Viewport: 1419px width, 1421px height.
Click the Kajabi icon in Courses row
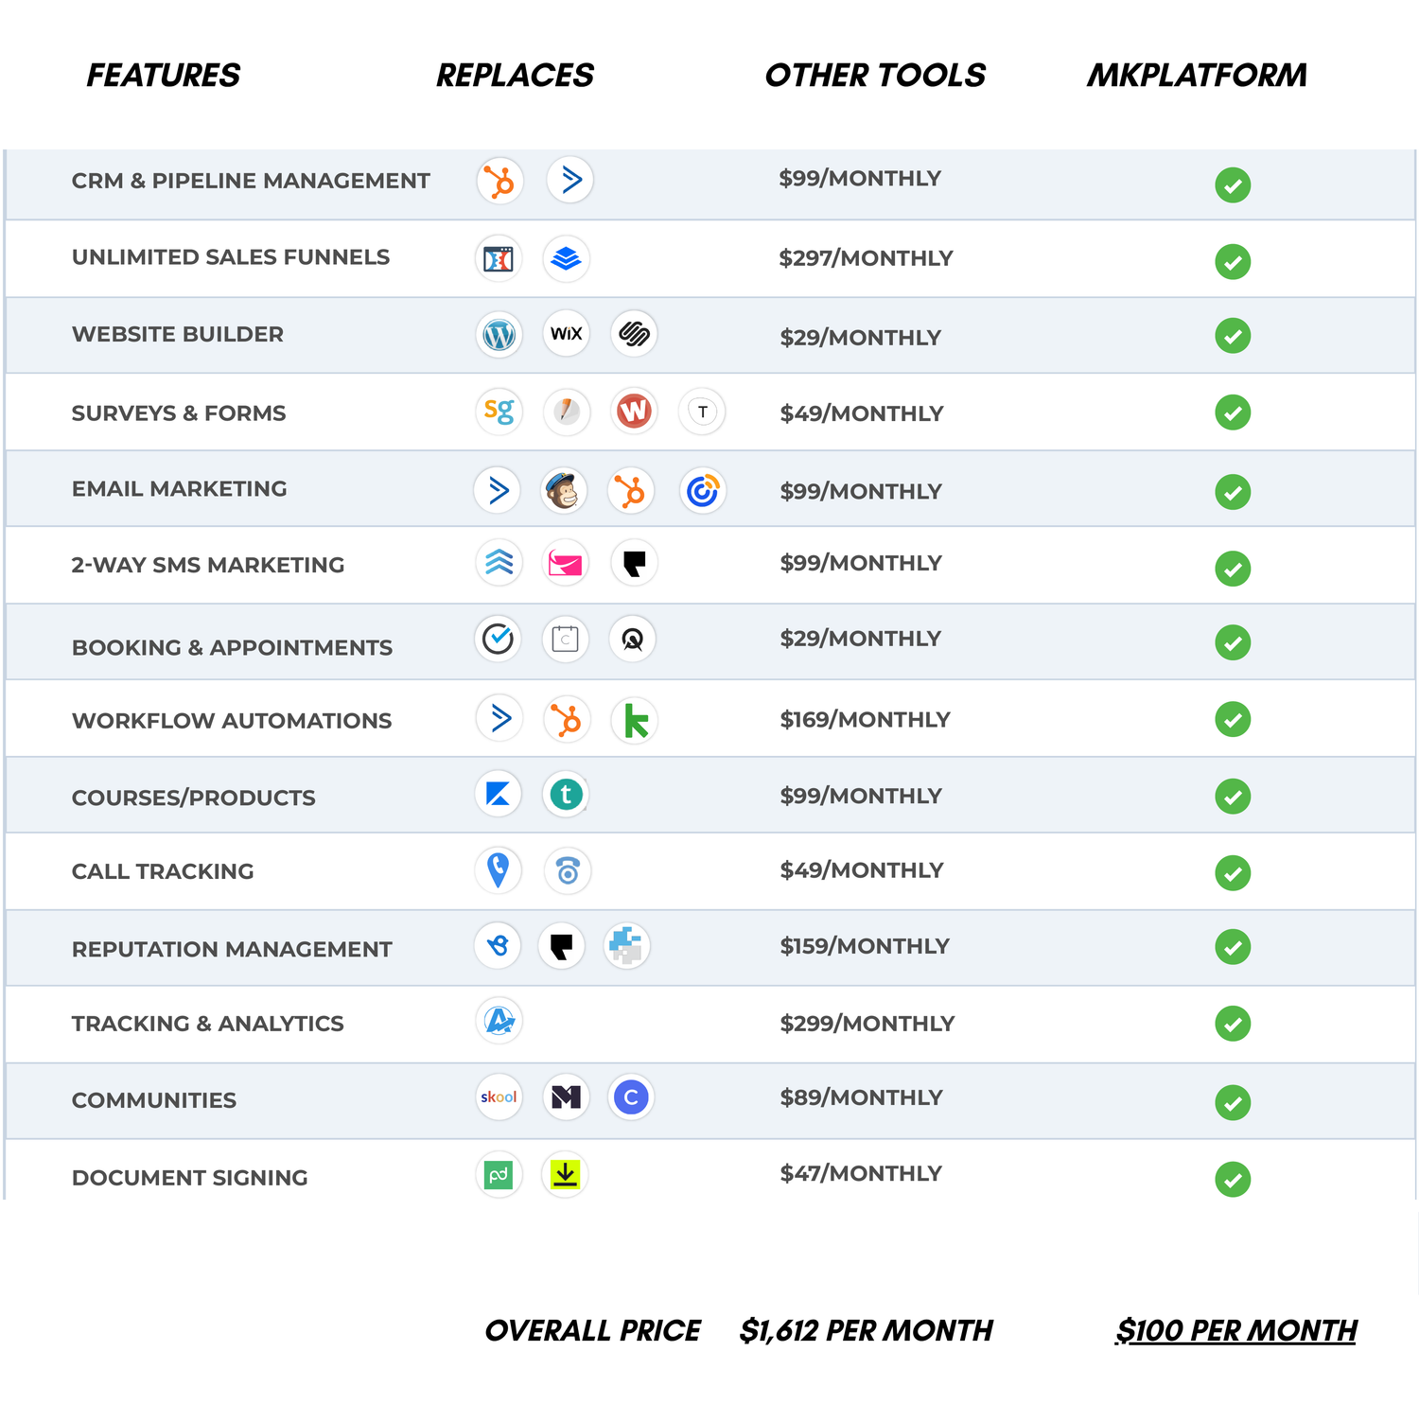498,794
